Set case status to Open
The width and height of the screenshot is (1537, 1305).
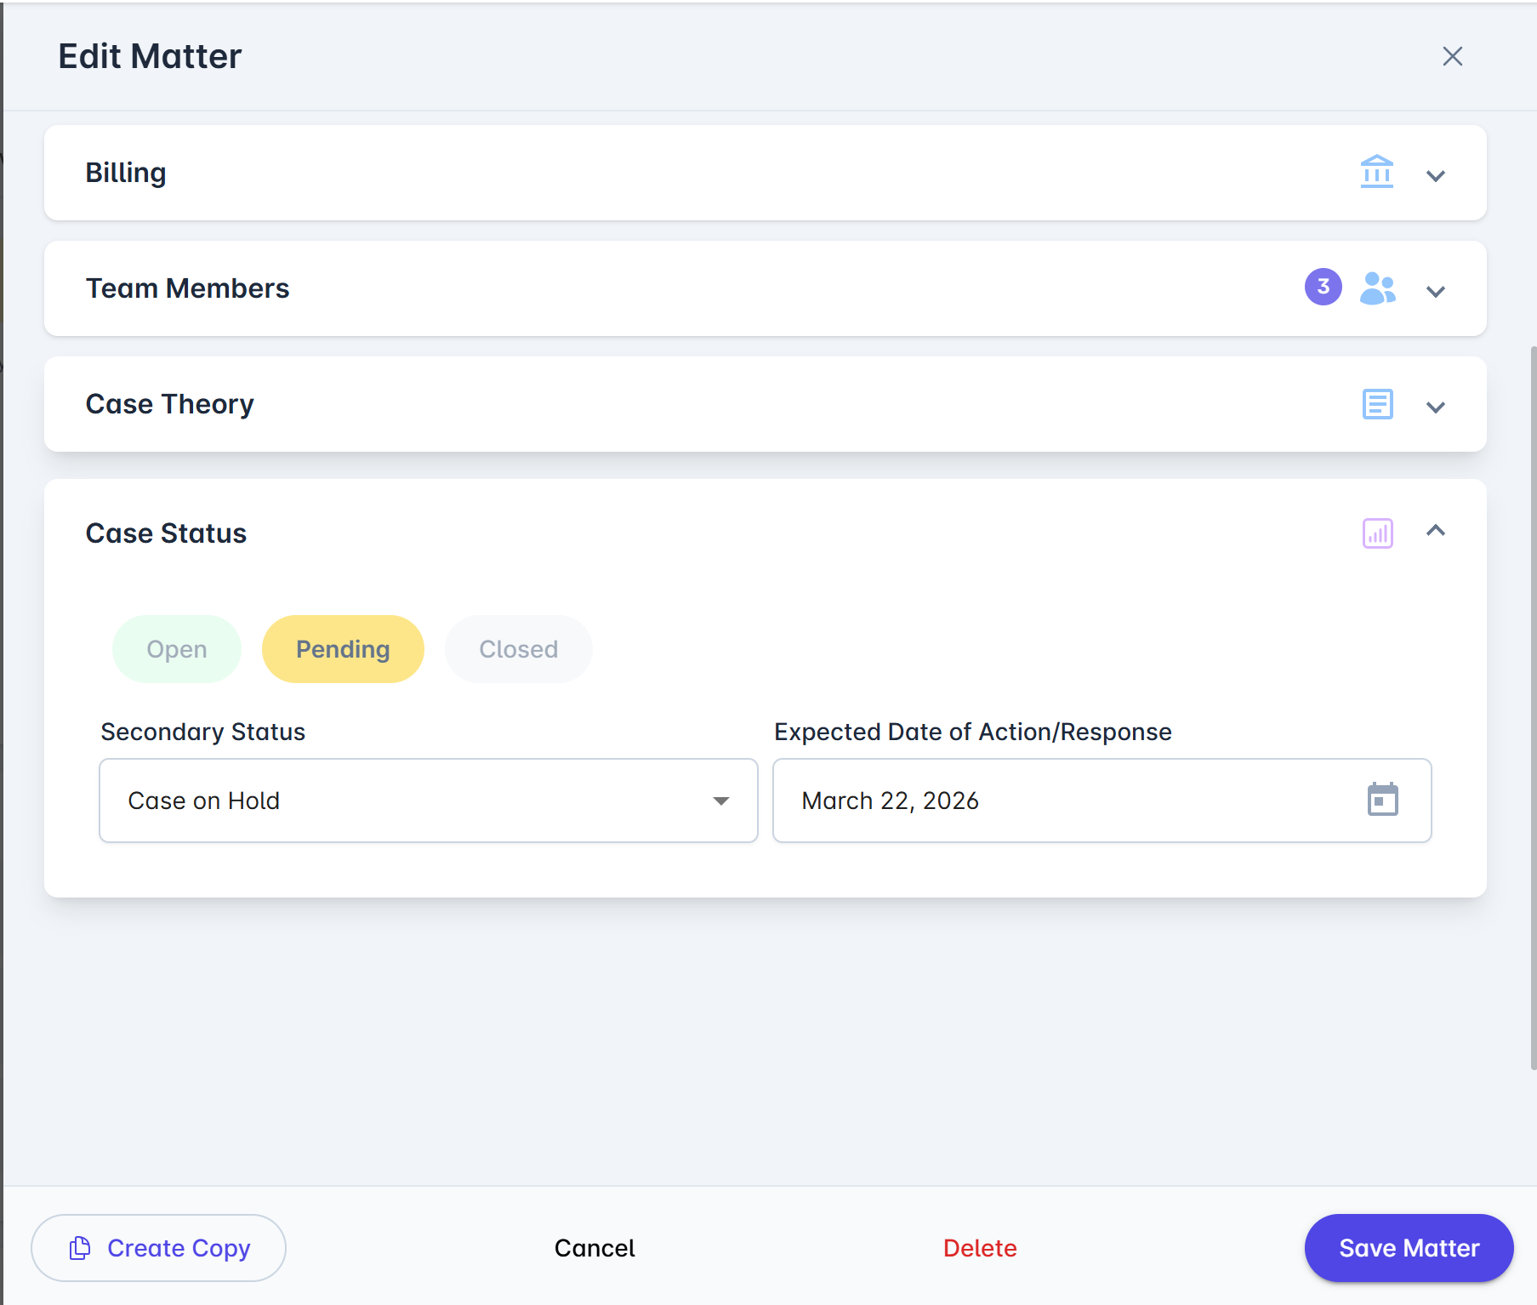coord(177,649)
